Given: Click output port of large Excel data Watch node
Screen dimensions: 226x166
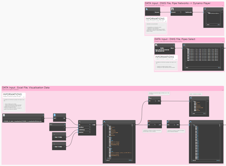Looking at the screenshot, I should 134,125.
